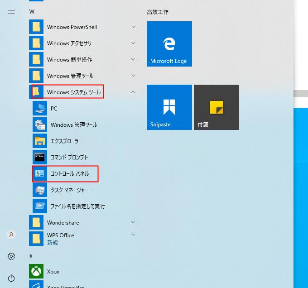This screenshot has width=308, height=288.
Task: Select the WPS Office label
Action: pyautogui.click(x=61, y=235)
